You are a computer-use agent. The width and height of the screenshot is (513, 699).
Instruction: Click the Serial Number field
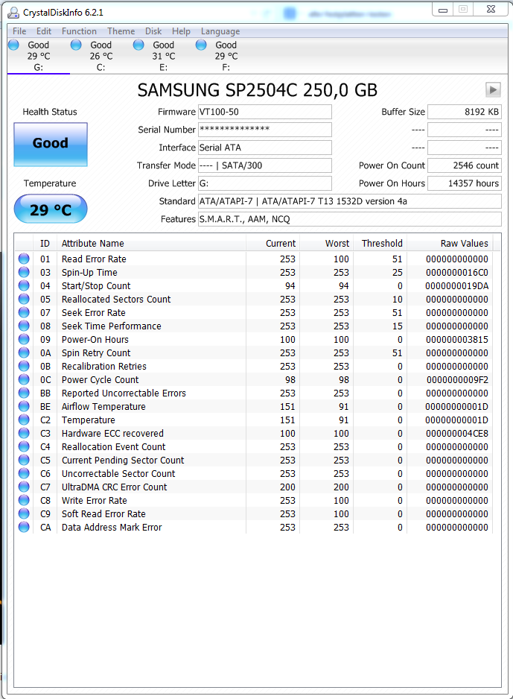coord(264,130)
